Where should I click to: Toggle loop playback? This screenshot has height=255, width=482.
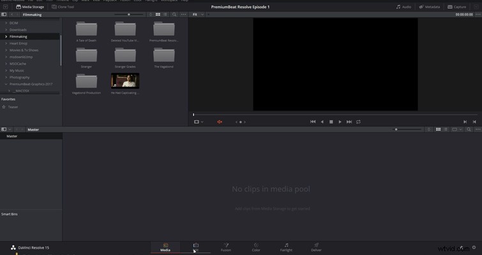(x=358, y=122)
